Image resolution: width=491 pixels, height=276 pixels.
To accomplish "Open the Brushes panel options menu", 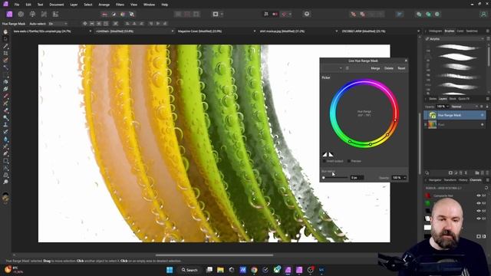I will pos(488,31).
